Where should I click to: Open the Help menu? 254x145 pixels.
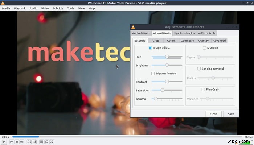click(x=92, y=8)
